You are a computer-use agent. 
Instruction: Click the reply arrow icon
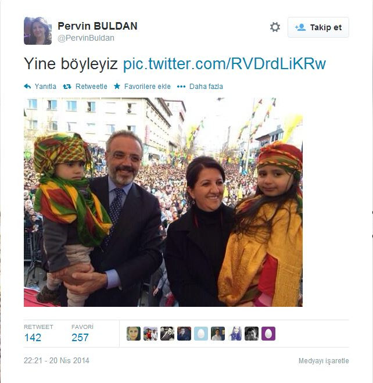click(27, 86)
